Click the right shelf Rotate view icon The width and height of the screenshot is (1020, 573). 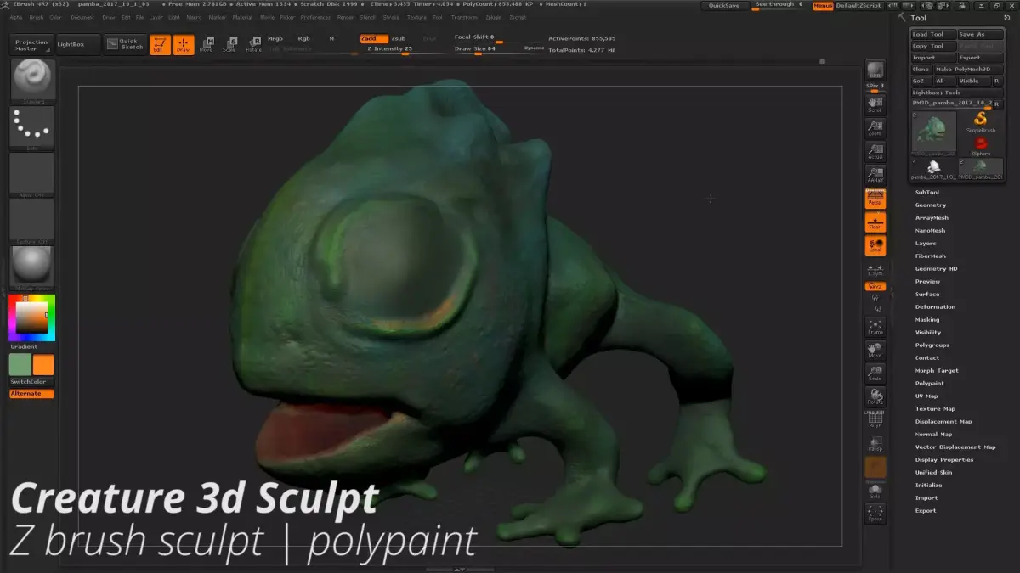[875, 396]
